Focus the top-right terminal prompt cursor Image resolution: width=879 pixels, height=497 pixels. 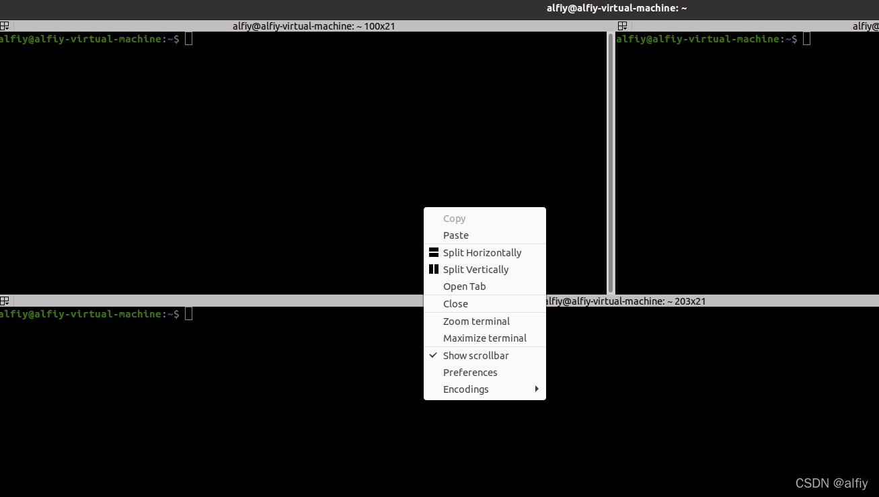click(x=807, y=39)
